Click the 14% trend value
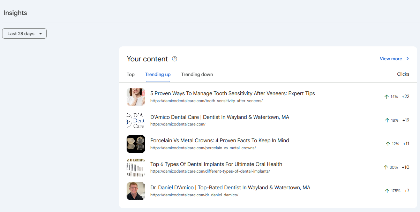420x212 pixels. tap(394, 97)
